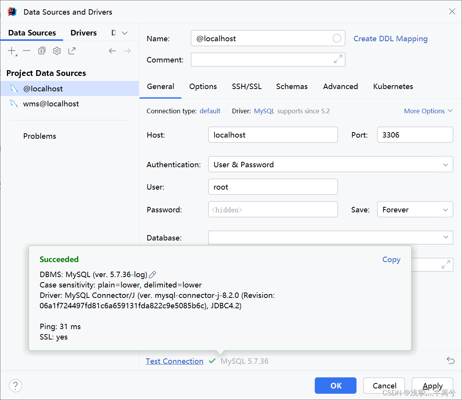The height and width of the screenshot is (400, 462).
Task: Navigate back with the left arrow icon
Action: click(x=112, y=51)
